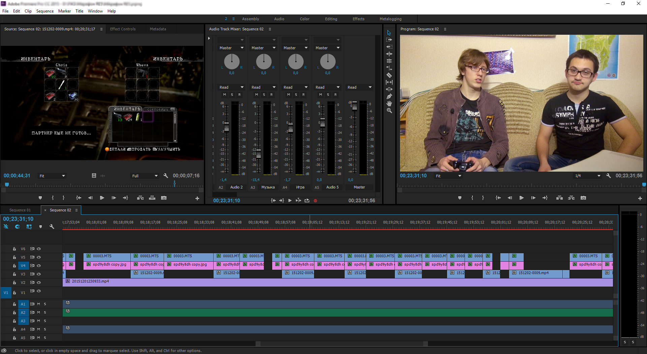The image size is (647, 354).
Task: Mute audio track A1
Action: click(x=38, y=304)
